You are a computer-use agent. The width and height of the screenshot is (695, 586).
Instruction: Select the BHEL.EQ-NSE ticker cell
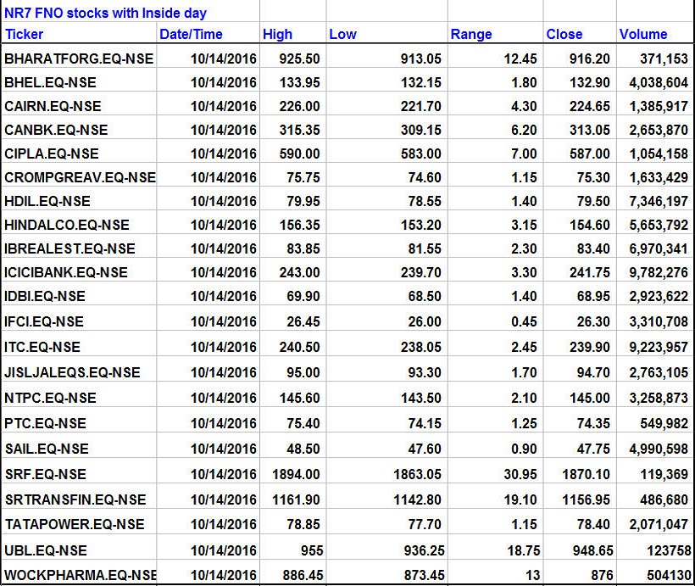click(50, 82)
